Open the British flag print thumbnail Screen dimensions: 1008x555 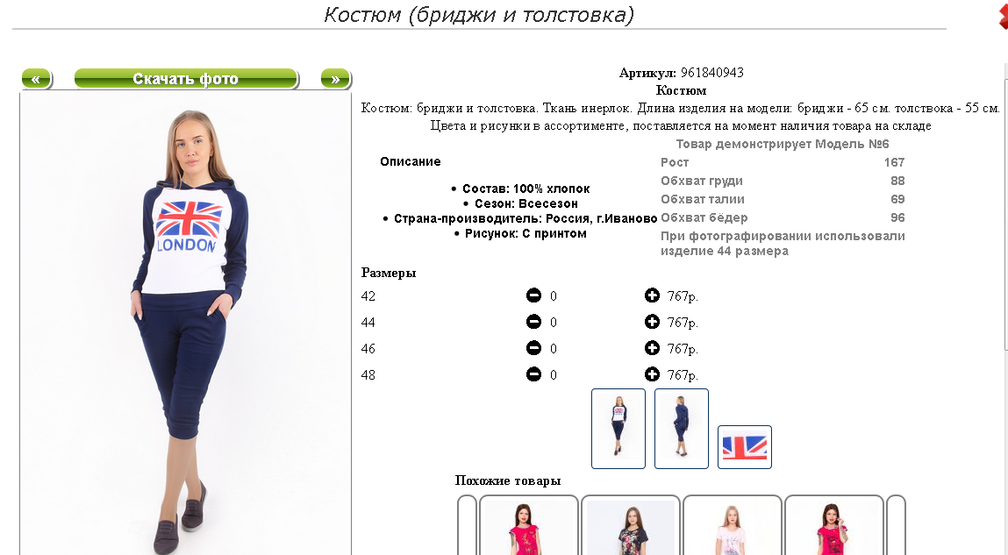click(745, 447)
